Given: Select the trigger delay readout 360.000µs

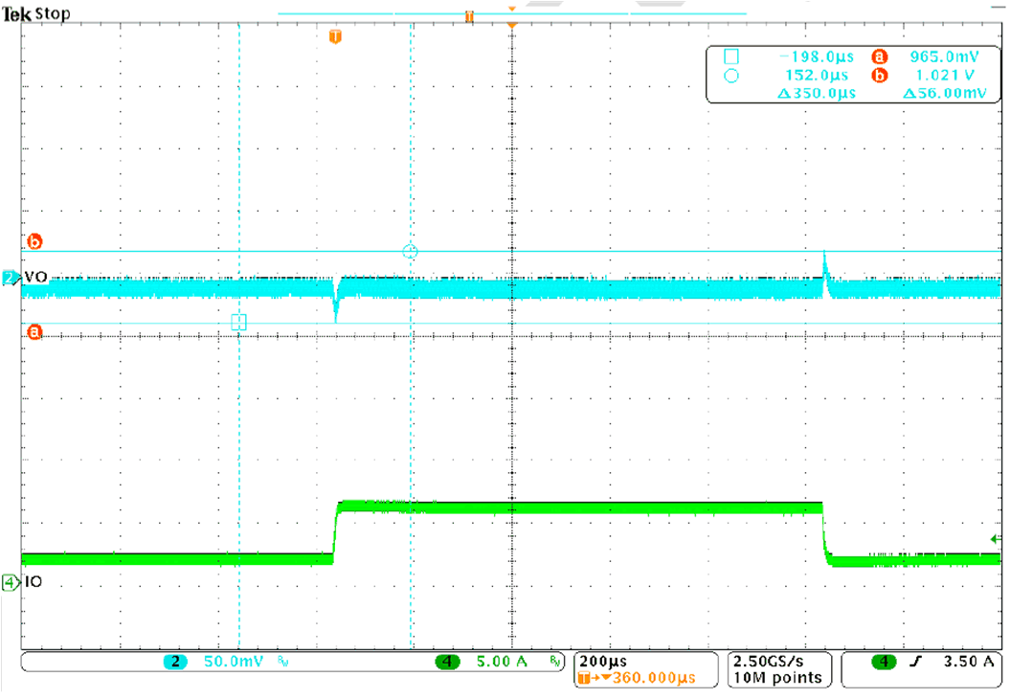Looking at the screenshot, I should [x=643, y=678].
